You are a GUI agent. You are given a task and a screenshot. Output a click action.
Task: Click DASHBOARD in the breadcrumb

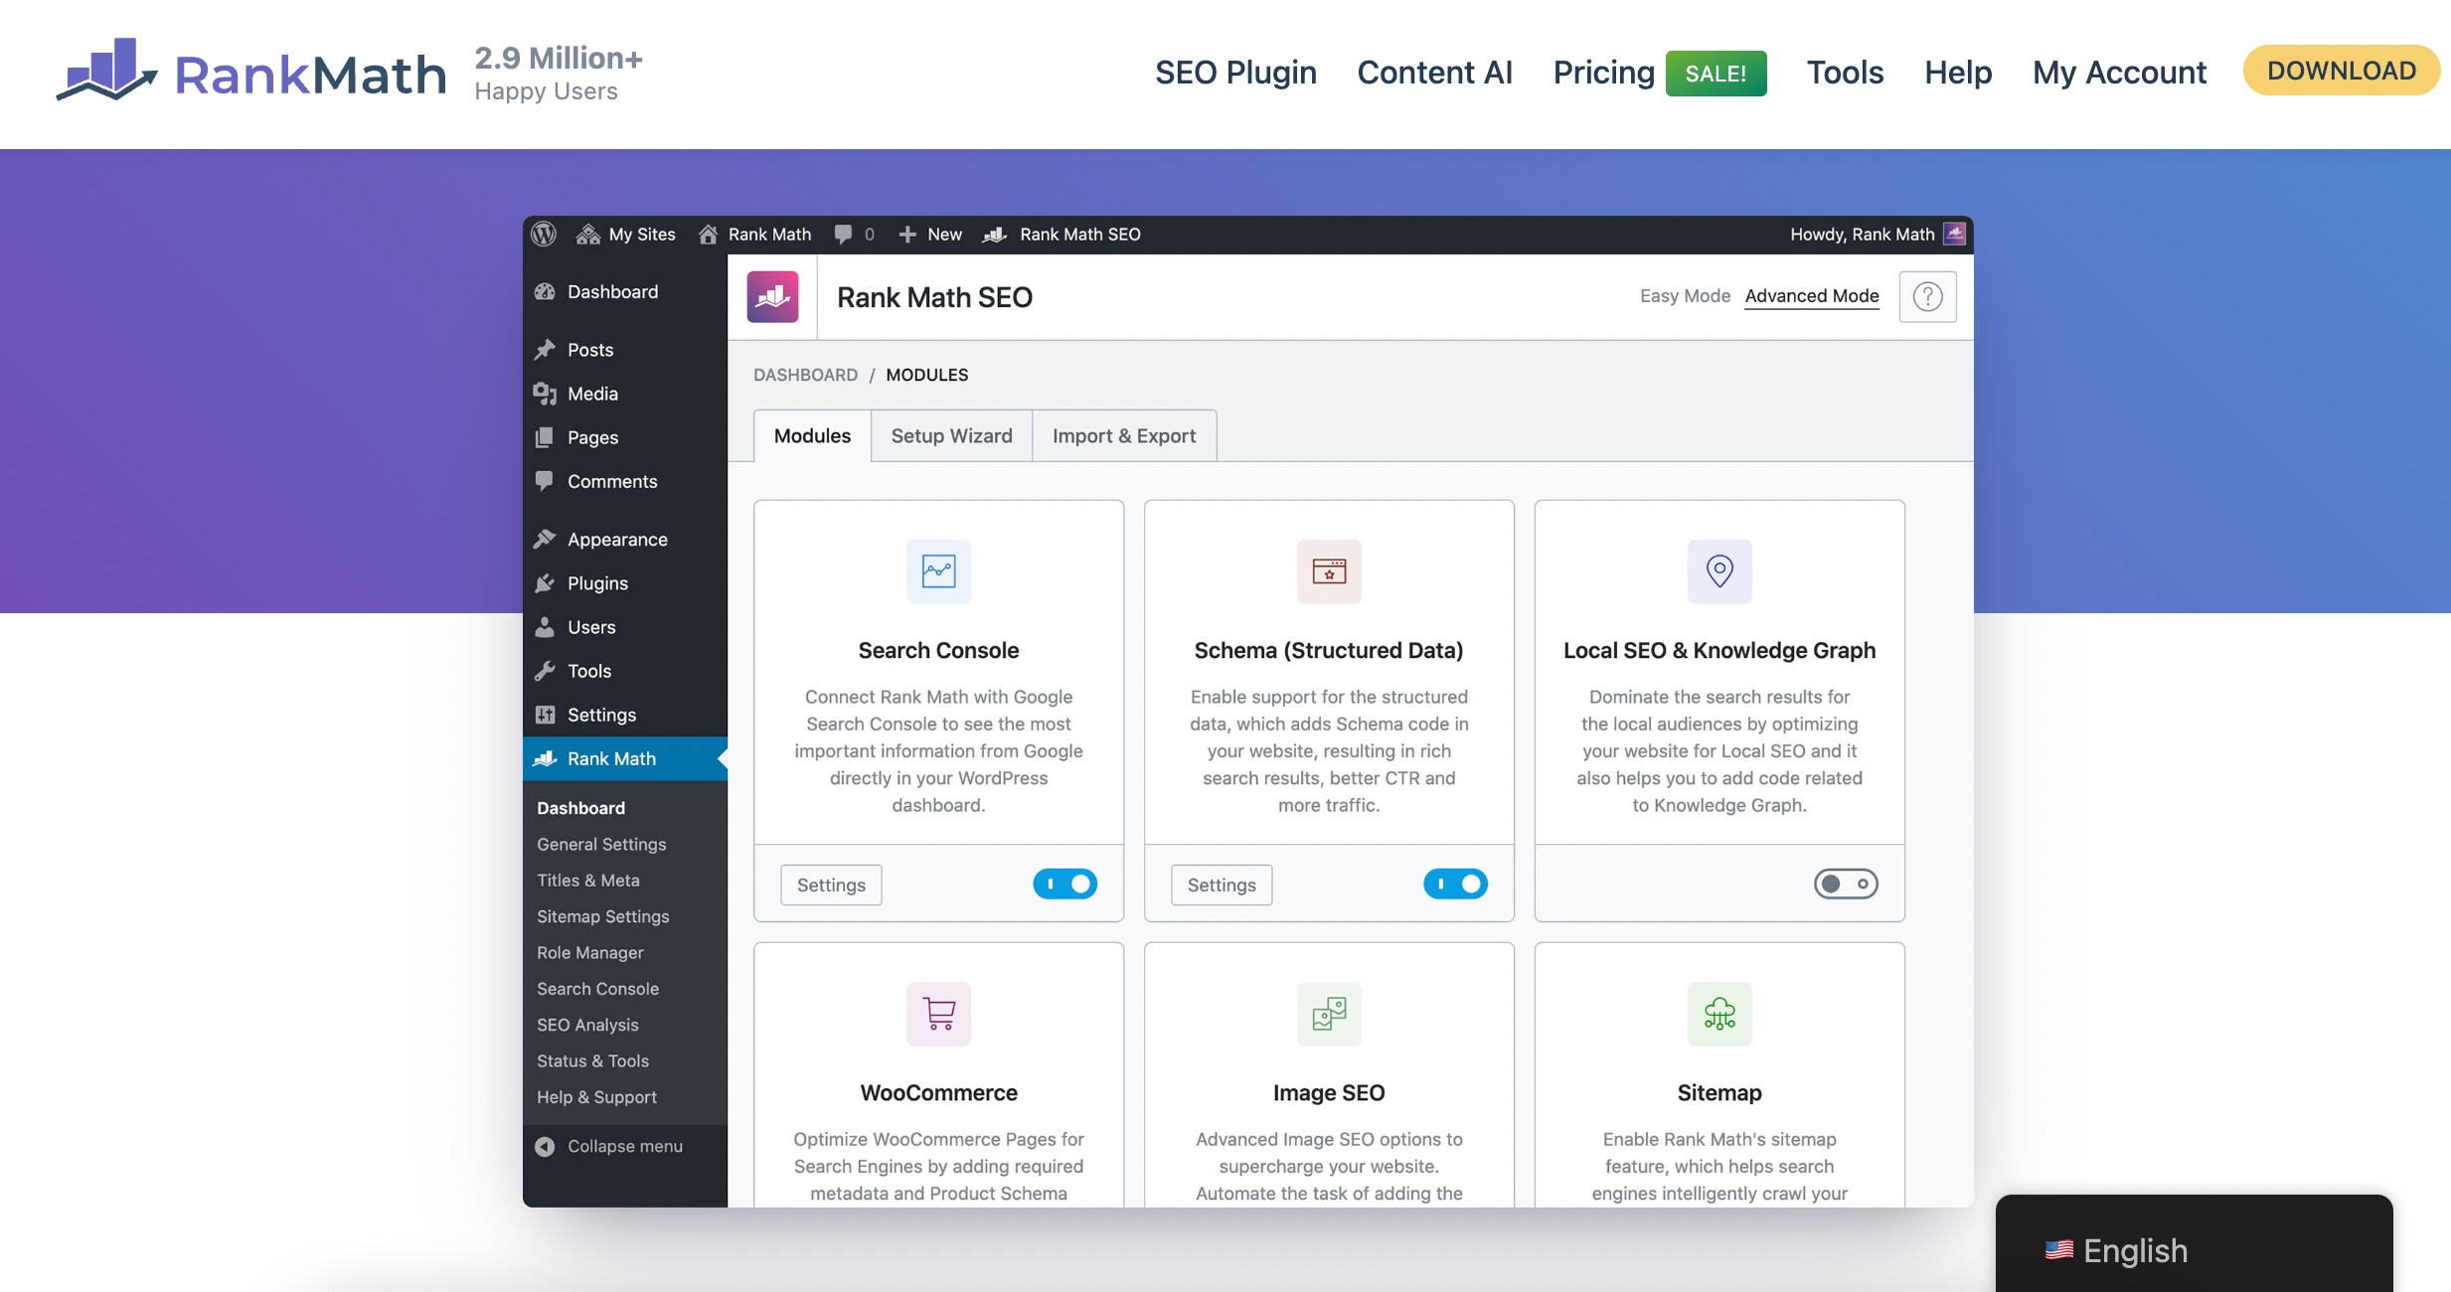tap(805, 375)
